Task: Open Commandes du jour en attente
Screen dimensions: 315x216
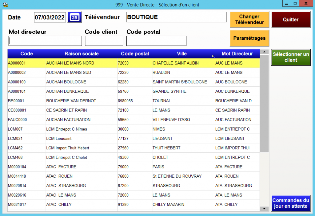Action: coord(291,203)
